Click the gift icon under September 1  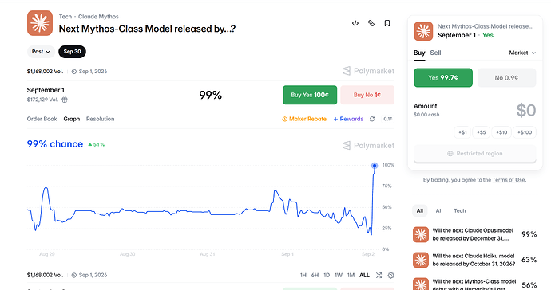(65, 100)
